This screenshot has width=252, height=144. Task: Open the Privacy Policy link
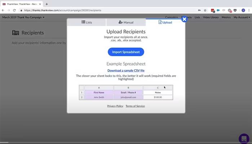pyautogui.click(x=115, y=106)
